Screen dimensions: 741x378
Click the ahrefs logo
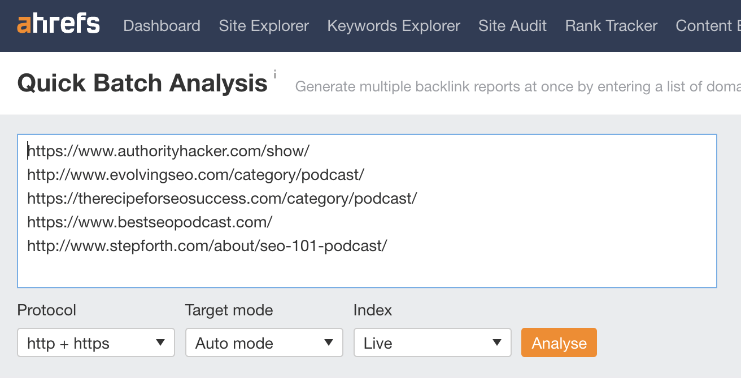58,25
